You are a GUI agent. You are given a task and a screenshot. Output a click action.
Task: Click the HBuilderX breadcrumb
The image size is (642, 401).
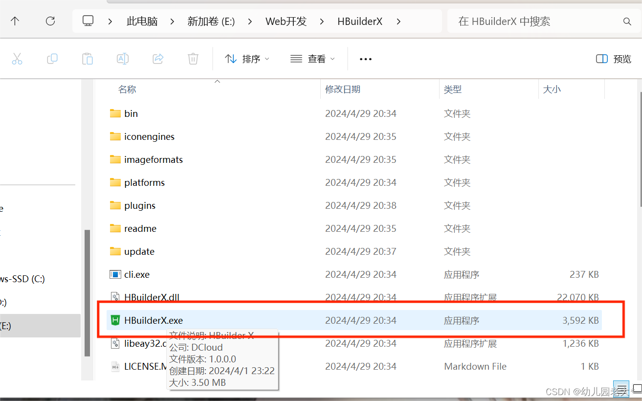click(360, 22)
